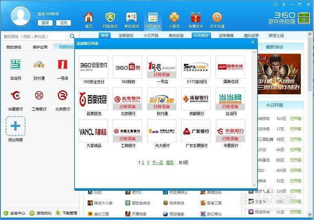
Task: Click the feedback speech bubble icon
Action: pyautogui.click(x=276, y=4)
